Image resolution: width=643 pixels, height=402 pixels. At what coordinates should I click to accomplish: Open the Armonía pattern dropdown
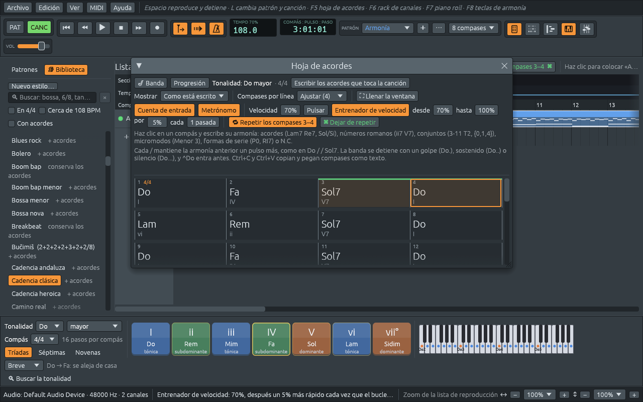[x=388, y=28]
